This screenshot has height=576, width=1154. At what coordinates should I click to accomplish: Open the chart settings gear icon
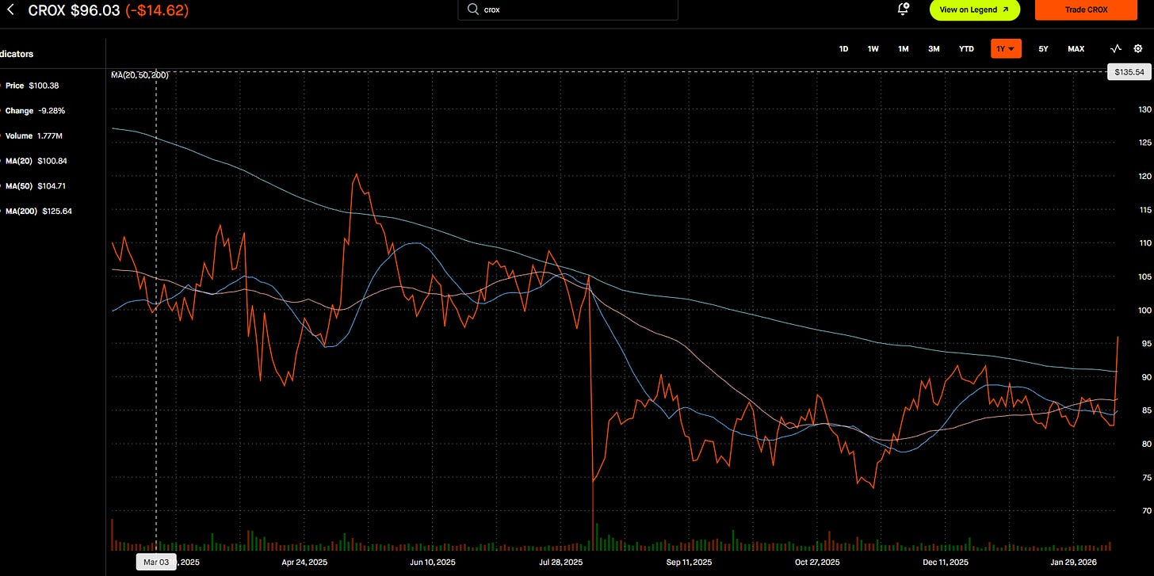point(1138,48)
